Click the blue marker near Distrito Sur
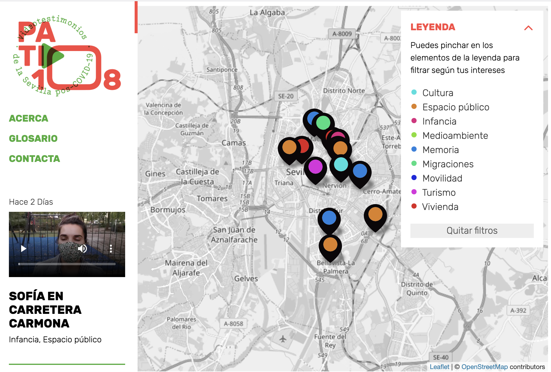Screen dimensions: 551x372 click(329, 218)
